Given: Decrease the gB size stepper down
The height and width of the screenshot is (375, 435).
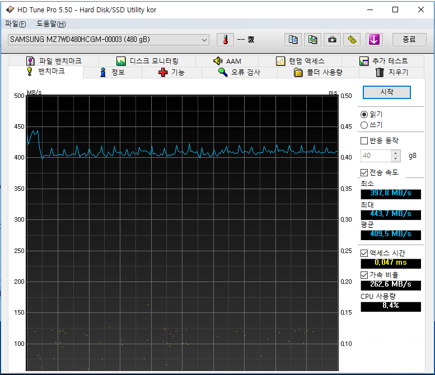Looking at the screenshot, I should [x=396, y=158].
